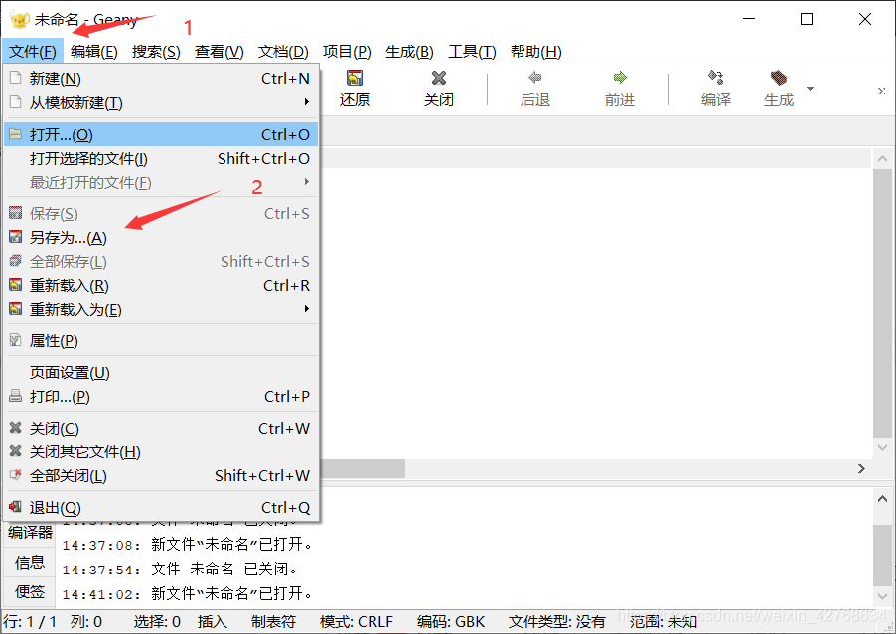
Task: Click the 另存为 save-as icon
Action: point(16,237)
